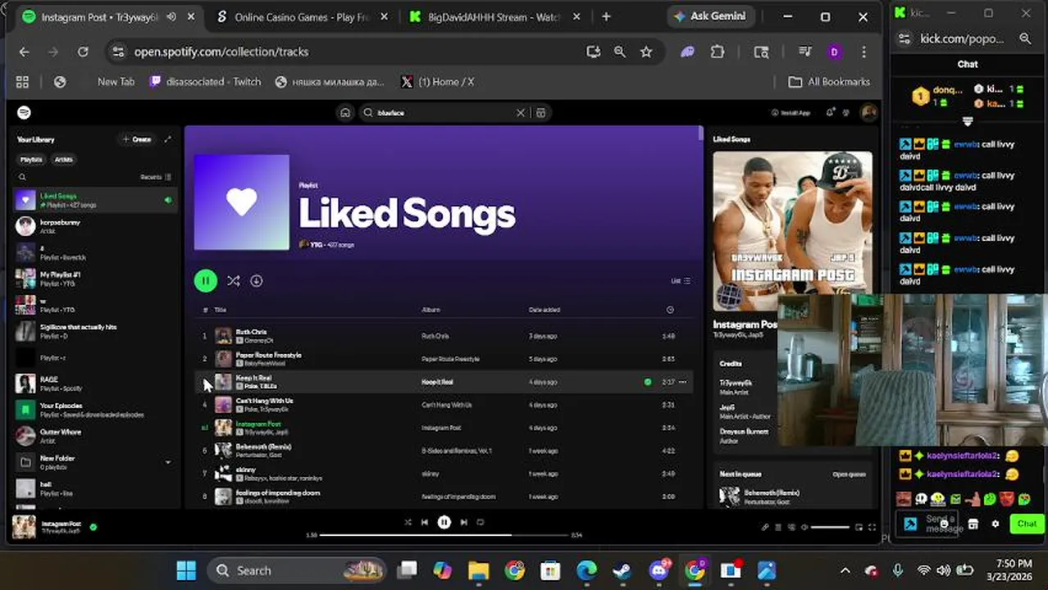Pause playback in bottom player
Image resolution: width=1048 pixels, height=590 pixels.
point(444,522)
